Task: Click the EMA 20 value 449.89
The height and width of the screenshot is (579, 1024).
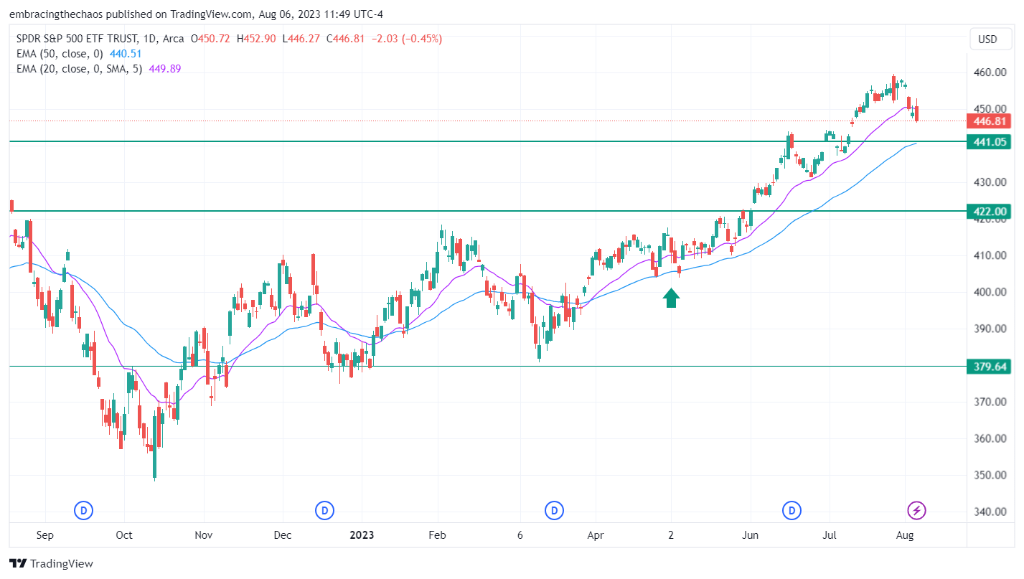Action: [x=165, y=69]
